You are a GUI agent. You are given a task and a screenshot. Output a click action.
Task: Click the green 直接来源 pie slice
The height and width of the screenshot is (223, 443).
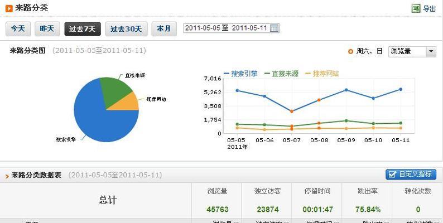114,91
